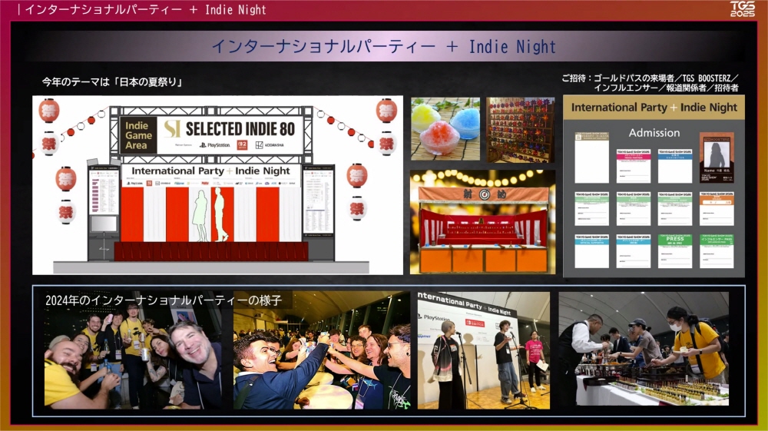The height and width of the screenshot is (431, 768).
Task: Click the pink Media Partner badge
Action: point(634,166)
